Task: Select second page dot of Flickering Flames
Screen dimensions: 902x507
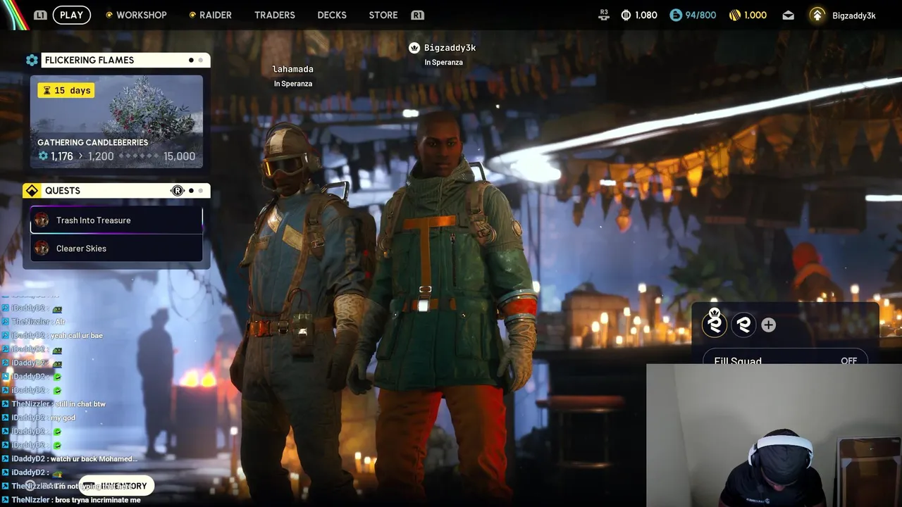Action: click(201, 61)
